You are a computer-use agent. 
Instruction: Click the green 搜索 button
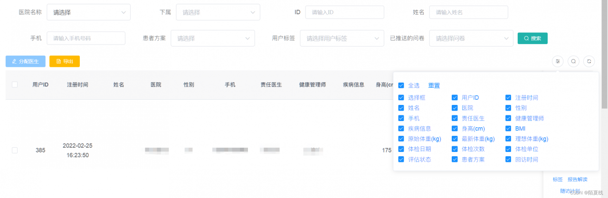click(532, 38)
